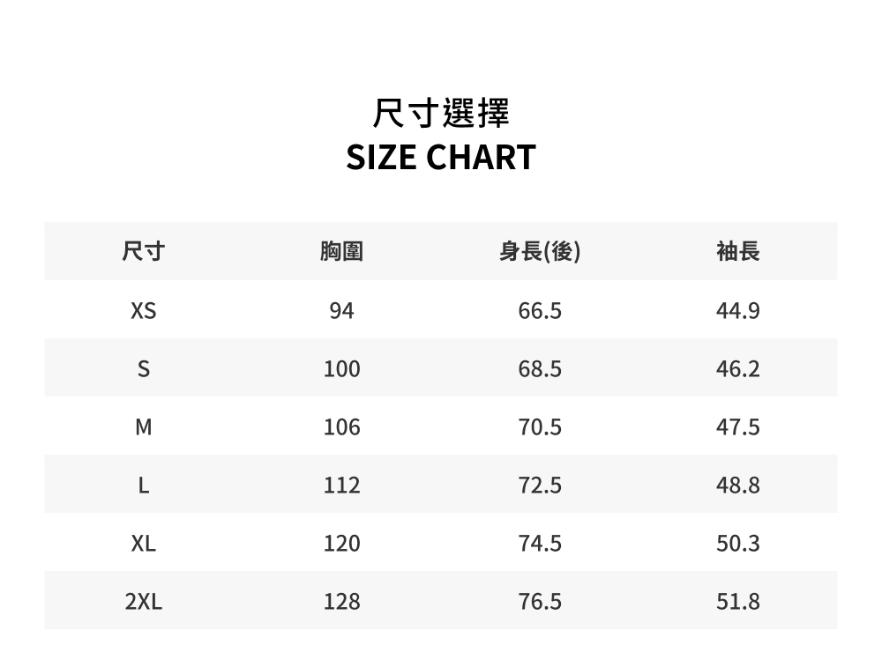Click the SIZE CHART heading
882x660 pixels.
tap(441, 157)
